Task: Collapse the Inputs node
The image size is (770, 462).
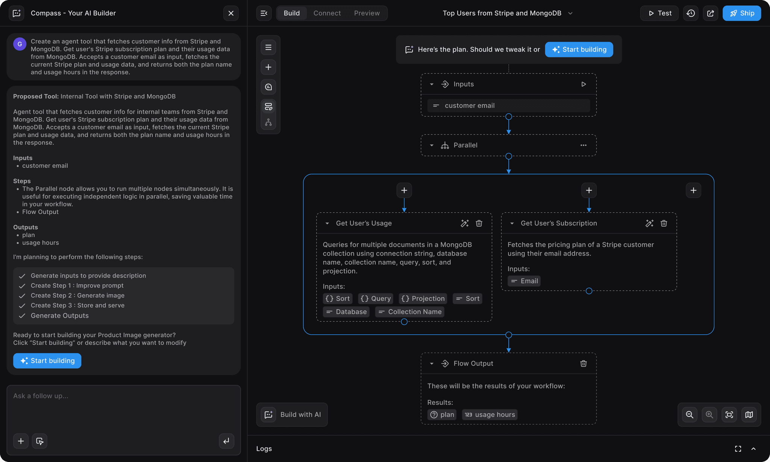Action: click(x=432, y=84)
